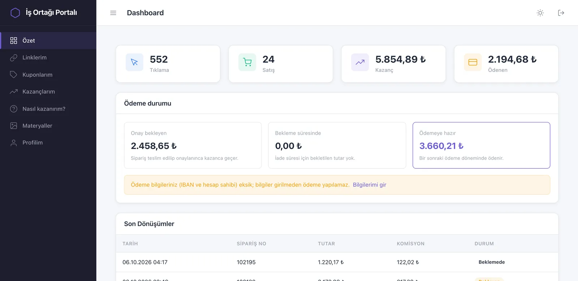Click the 552 Tıklama value
Screen dimensions: 578x281
pyautogui.click(x=159, y=59)
